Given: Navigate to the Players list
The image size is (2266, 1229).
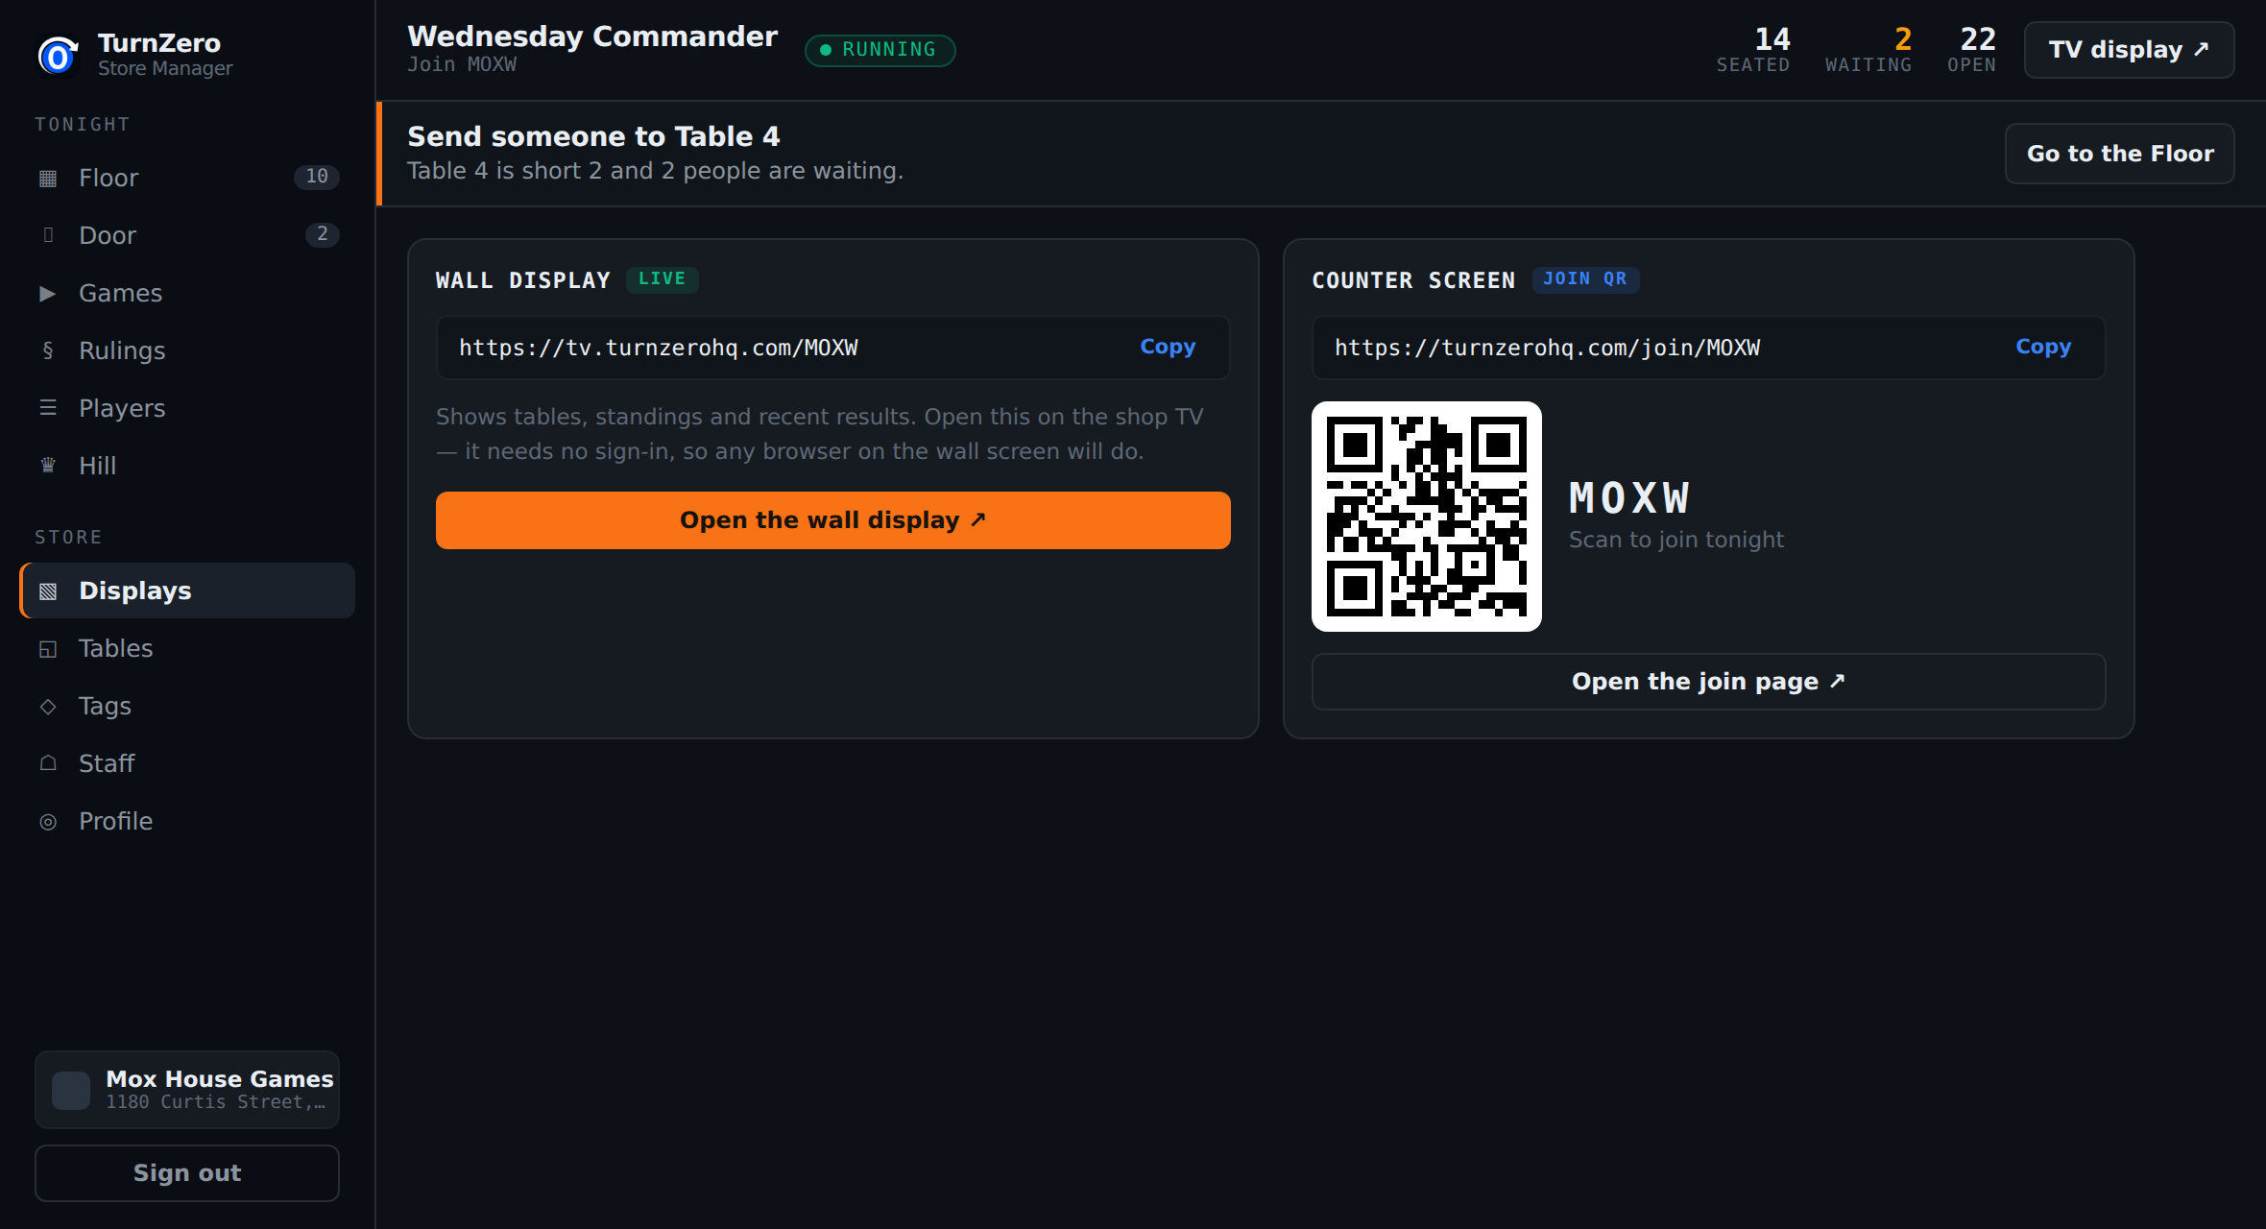Looking at the screenshot, I should coord(187,408).
